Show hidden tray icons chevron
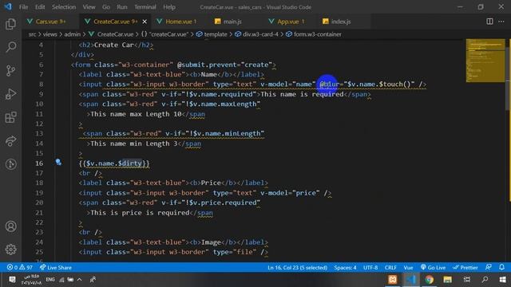This screenshot has width=511, height=287. pos(80,280)
